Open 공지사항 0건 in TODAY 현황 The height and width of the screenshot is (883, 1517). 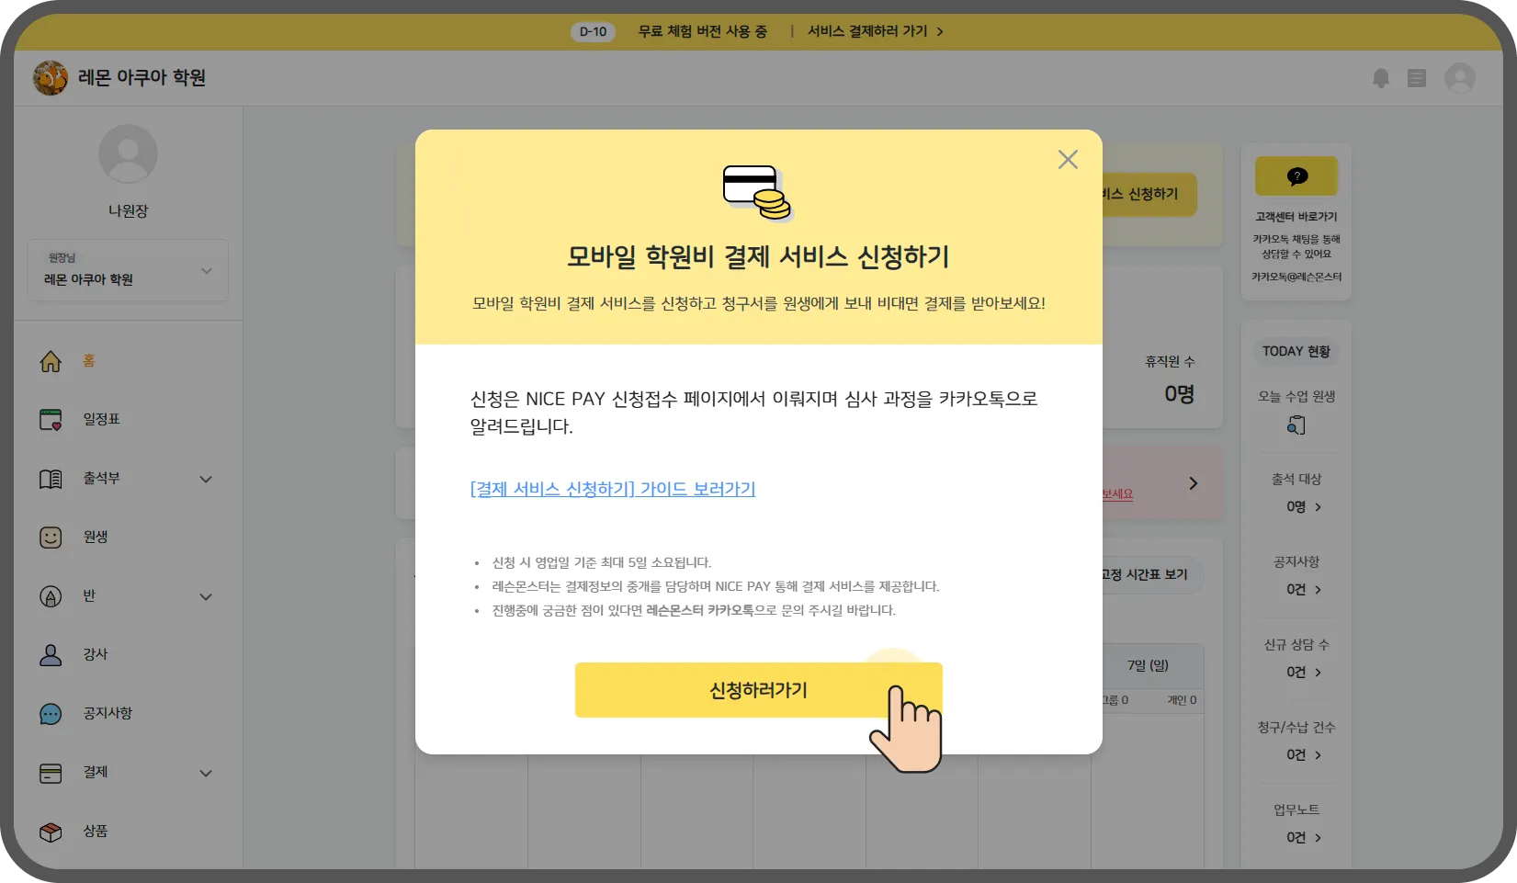coord(1304,590)
